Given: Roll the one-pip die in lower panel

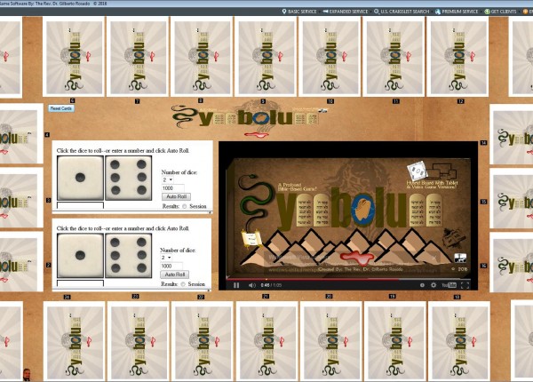Looking at the screenshot, I should click(x=79, y=256).
